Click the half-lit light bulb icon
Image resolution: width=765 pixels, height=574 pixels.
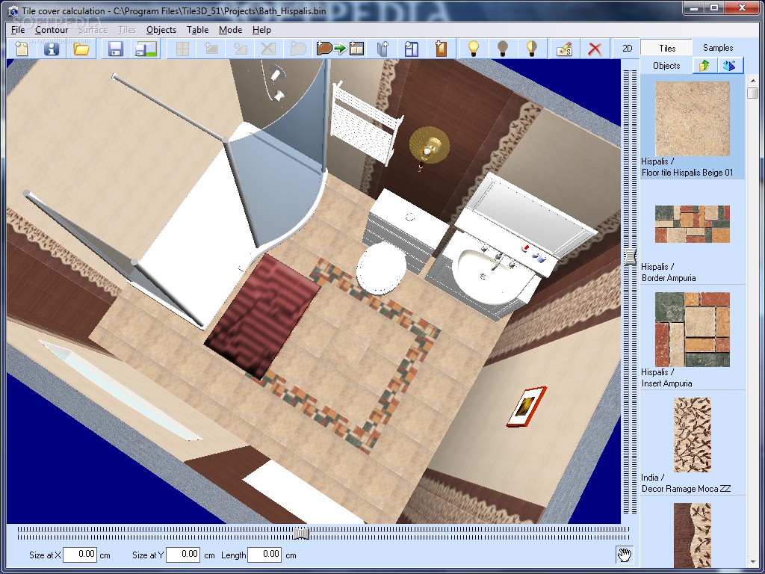tap(532, 49)
